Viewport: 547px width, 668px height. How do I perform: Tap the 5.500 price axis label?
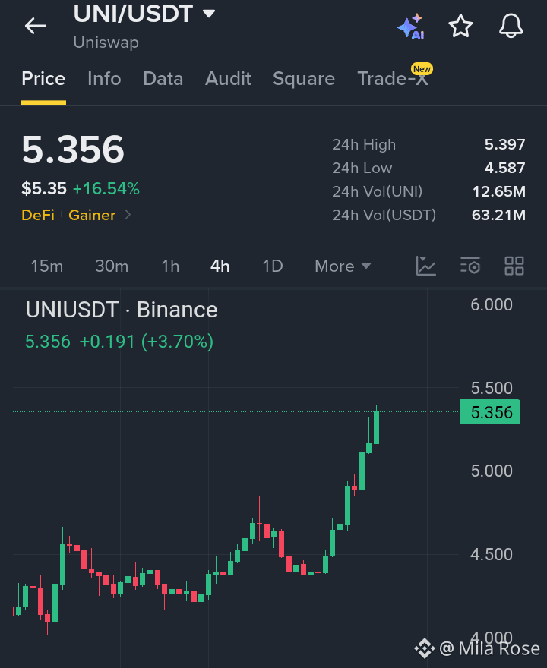pyautogui.click(x=491, y=388)
